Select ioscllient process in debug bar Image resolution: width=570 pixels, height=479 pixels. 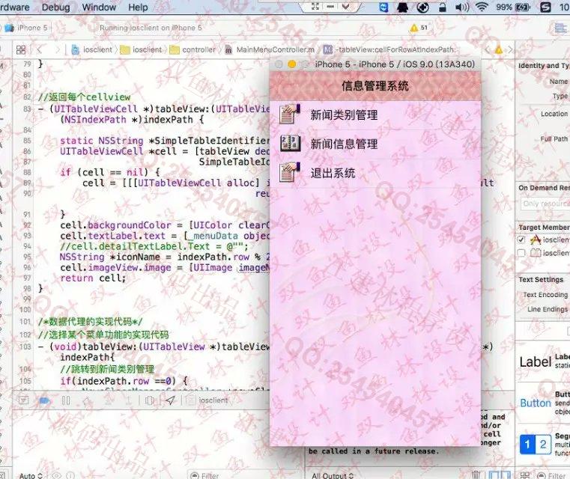[207, 400]
